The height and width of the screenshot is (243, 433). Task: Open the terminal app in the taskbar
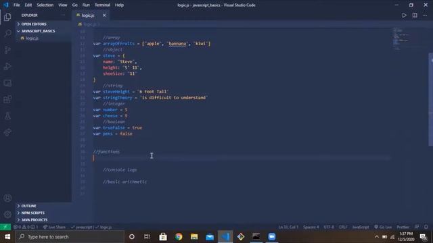[256, 237]
